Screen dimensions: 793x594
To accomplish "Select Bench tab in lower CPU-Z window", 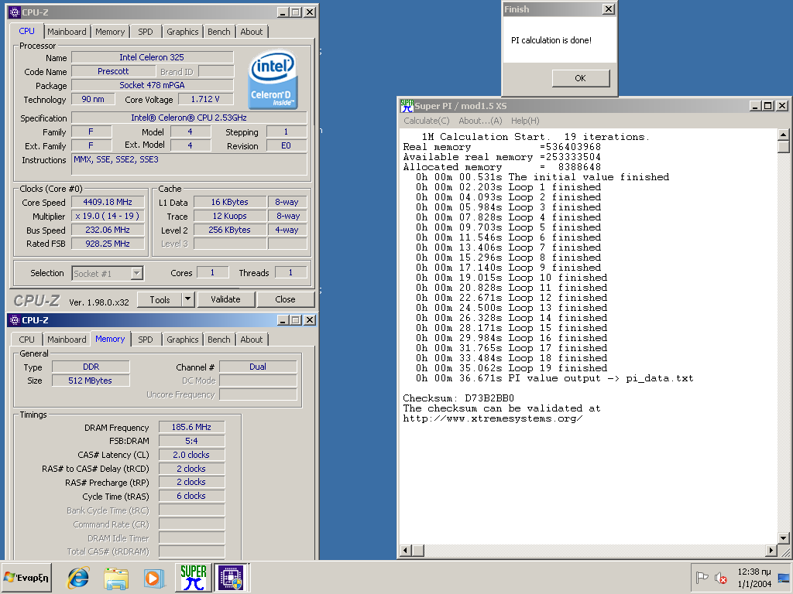I will pos(219,340).
